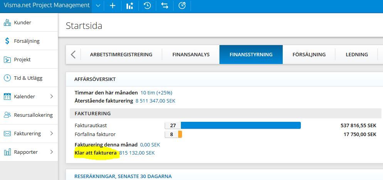Switch to the Finansanalys tab

tap(191, 55)
